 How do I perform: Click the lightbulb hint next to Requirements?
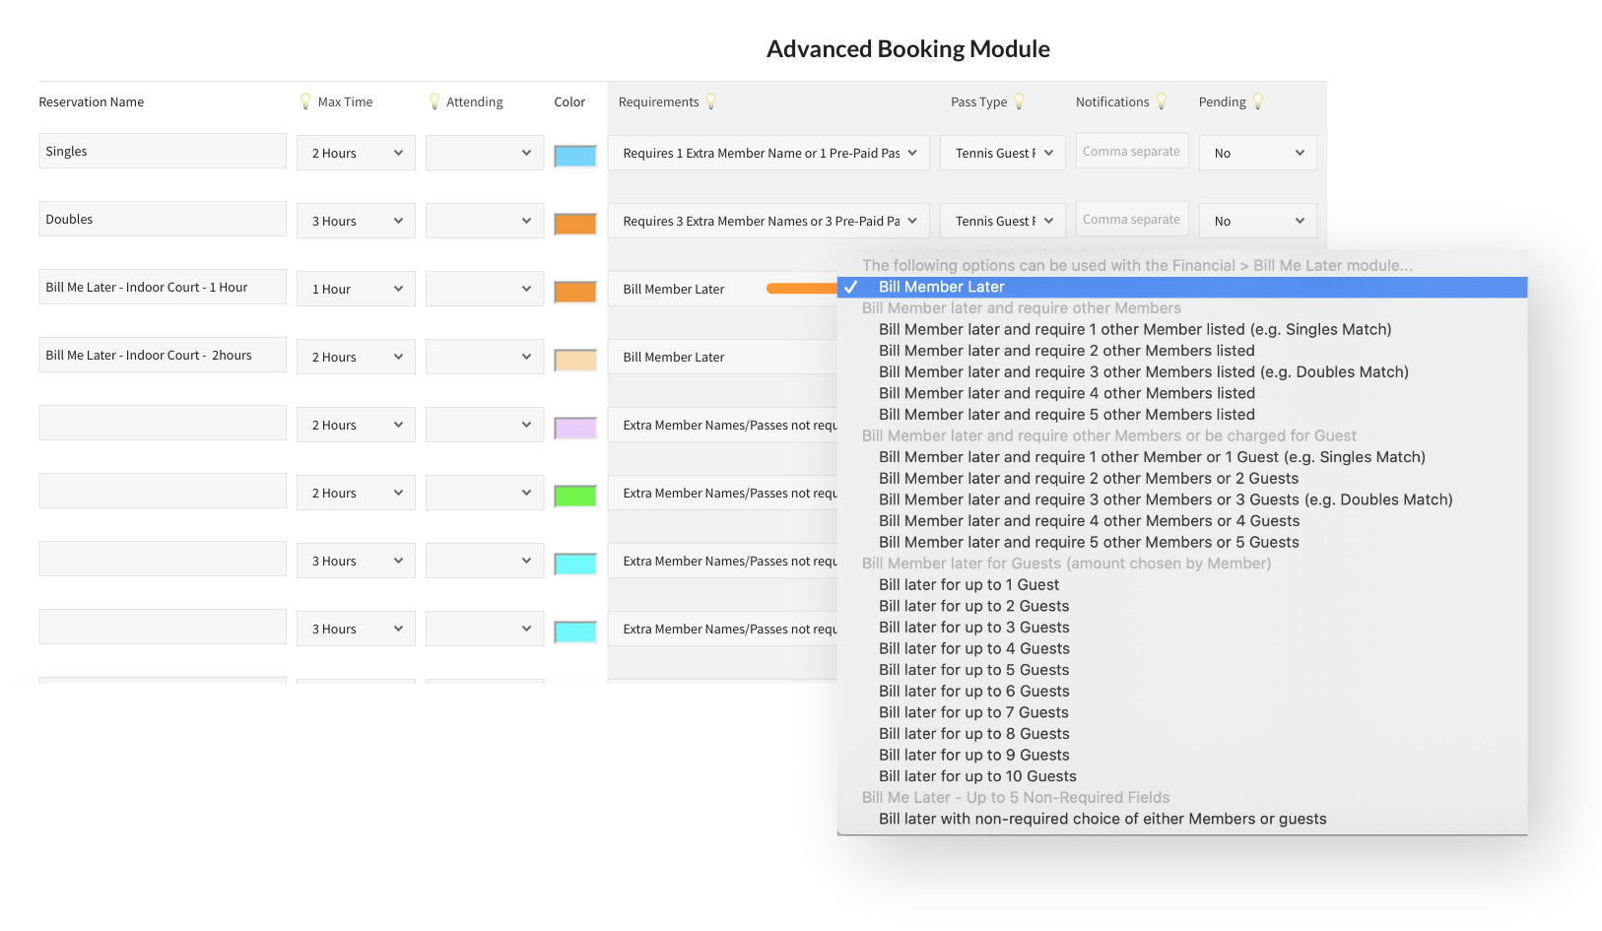pos(711,101)
